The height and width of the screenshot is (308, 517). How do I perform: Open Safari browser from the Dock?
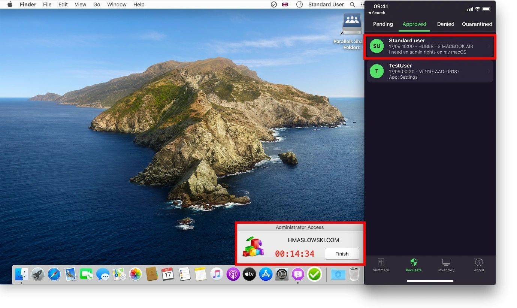54,275
